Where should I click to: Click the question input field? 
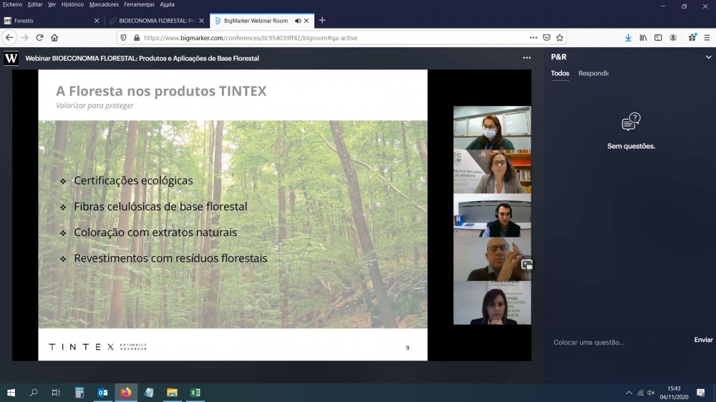point(620,342)
